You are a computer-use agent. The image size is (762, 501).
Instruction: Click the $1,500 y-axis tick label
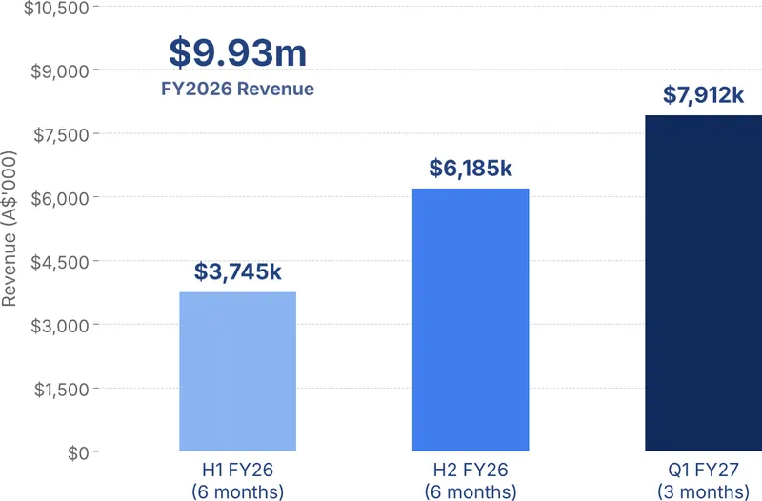[62, 390]
